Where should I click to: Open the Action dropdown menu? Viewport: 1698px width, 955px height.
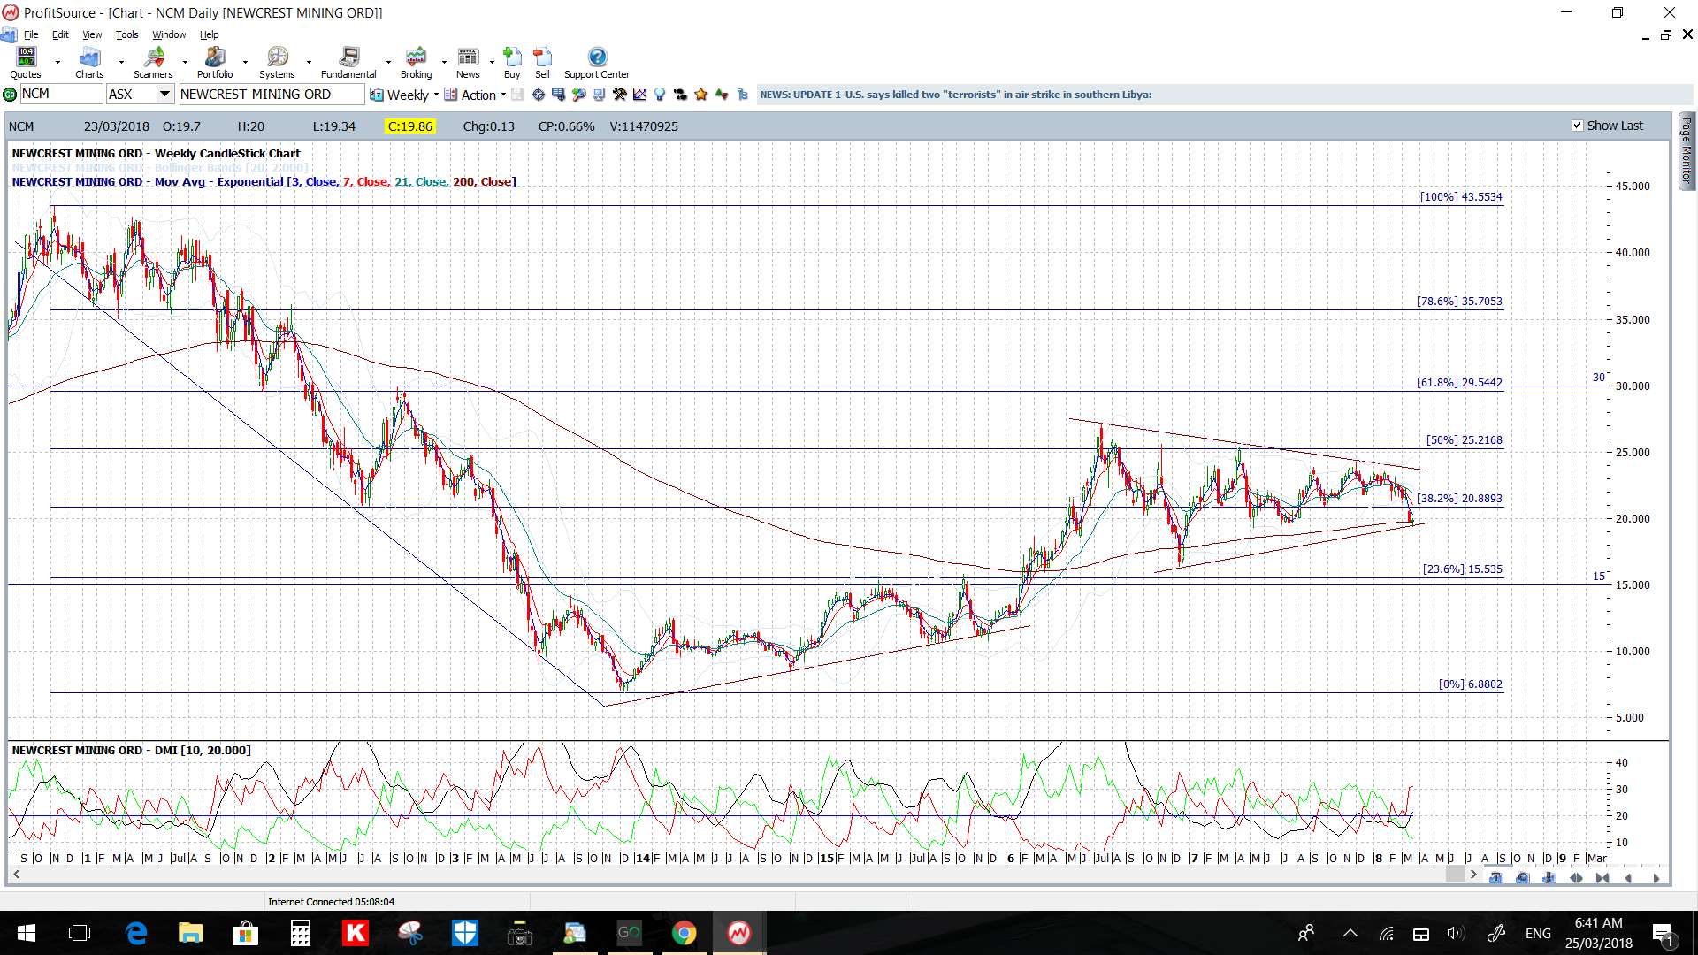pos(476,95)
